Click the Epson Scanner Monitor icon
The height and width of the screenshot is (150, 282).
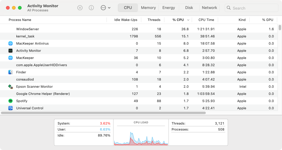(10, 87)
